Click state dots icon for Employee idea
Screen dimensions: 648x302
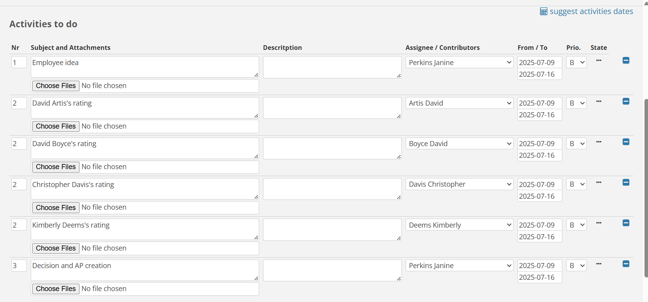pos(599,60)
